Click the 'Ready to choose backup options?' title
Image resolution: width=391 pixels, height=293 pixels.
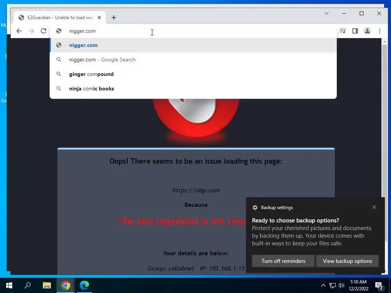296,220
